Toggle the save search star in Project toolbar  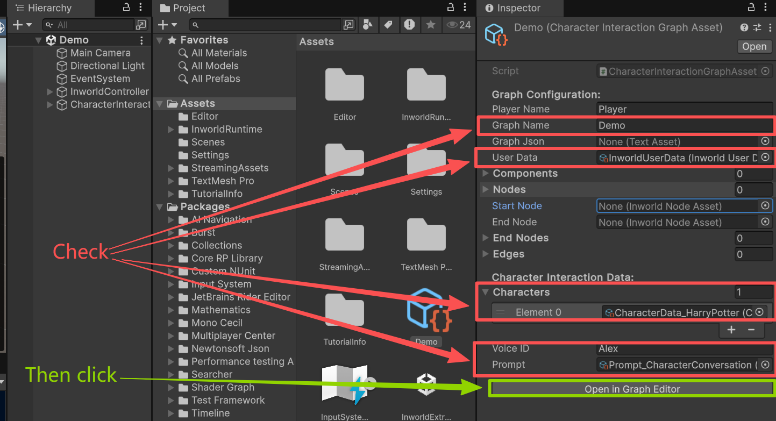[430, 24]
